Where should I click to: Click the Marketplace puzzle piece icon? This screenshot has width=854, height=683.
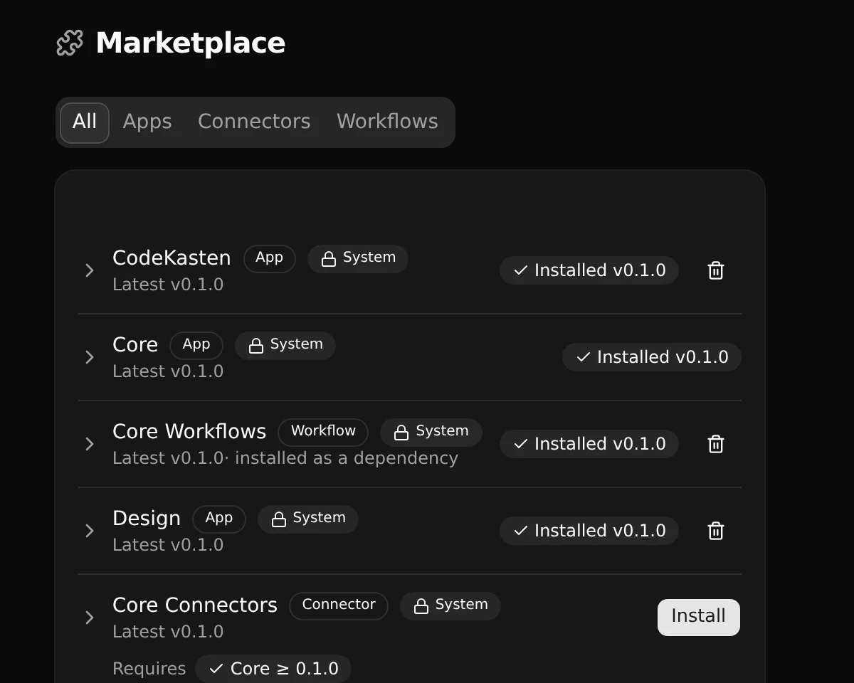tap(70, 43)
